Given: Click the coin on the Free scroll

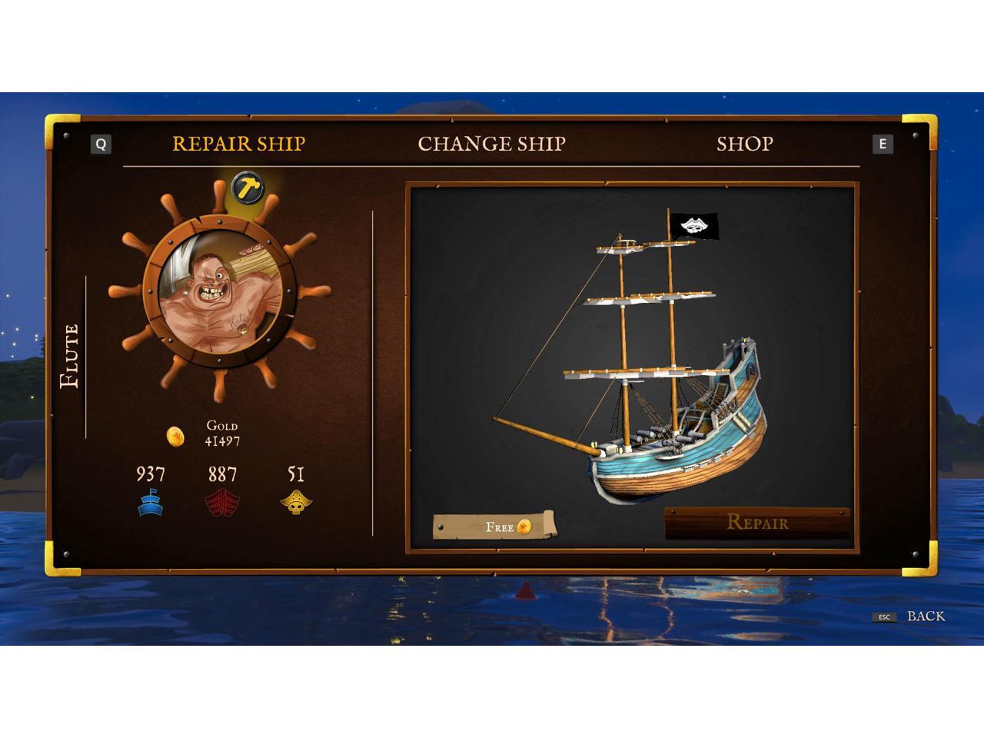Looking at the screenshot, I should (524, 527).
